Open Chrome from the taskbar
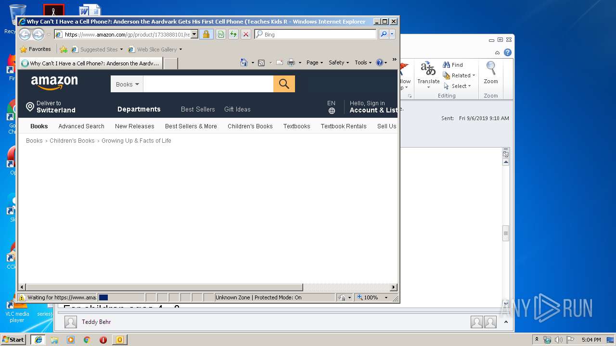Viewport: 616px width, 346px height. (87, 340)
